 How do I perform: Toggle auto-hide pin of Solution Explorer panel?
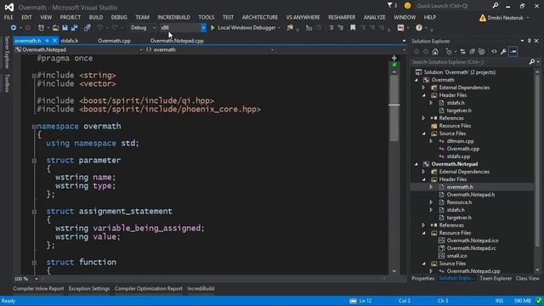coord(529,41)
